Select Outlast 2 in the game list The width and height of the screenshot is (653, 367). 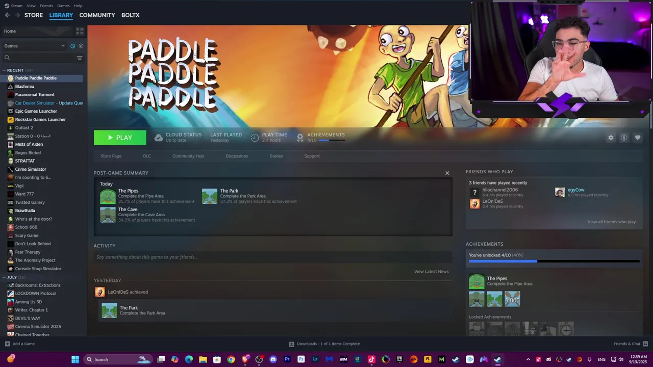coord(24,128)
